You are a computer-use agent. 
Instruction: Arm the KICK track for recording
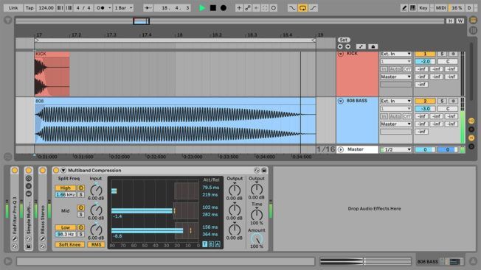[x=454, y=54]
